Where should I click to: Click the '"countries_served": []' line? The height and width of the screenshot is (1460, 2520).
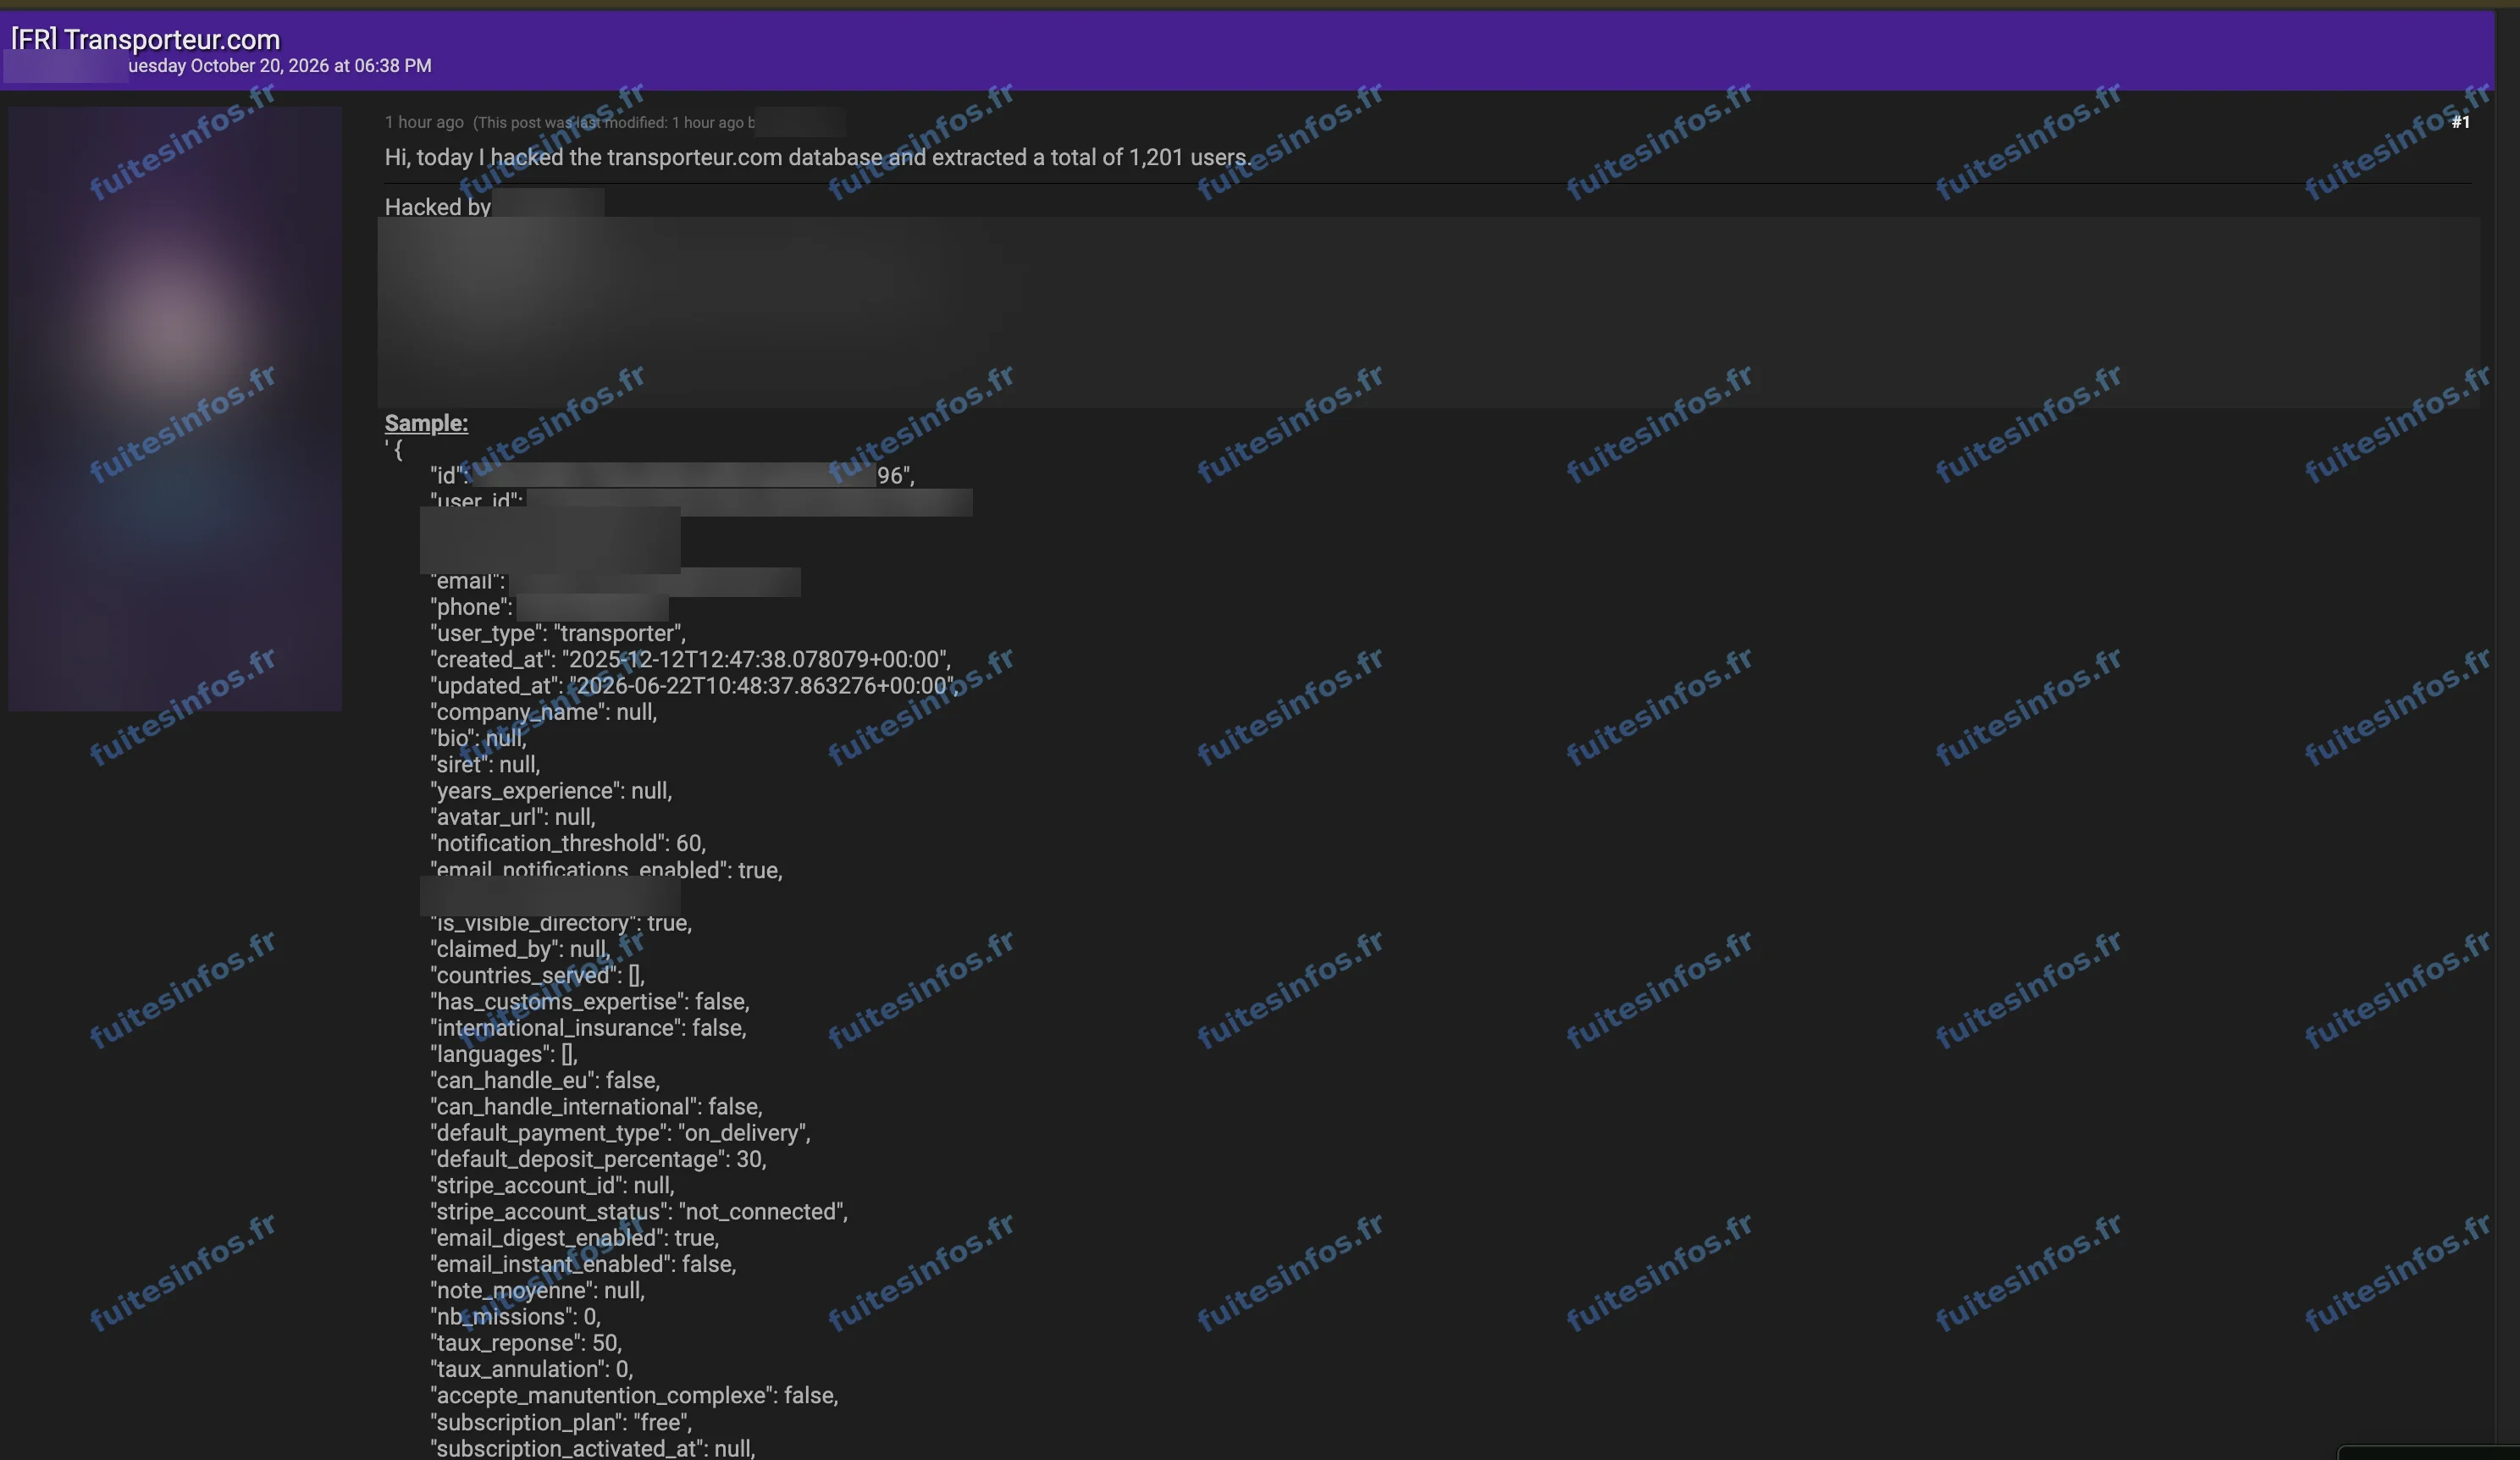538,975
